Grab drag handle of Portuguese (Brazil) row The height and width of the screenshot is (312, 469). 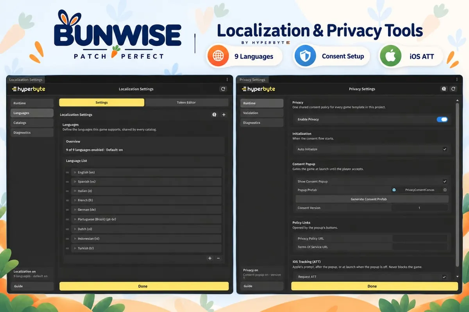coord(67,220)
